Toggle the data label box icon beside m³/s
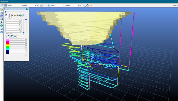 (x=41, y=5)
